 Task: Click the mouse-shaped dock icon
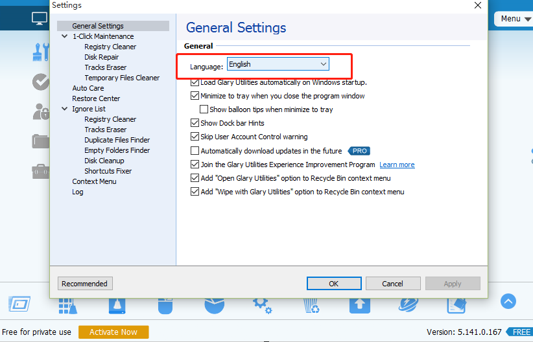[165, 306]
